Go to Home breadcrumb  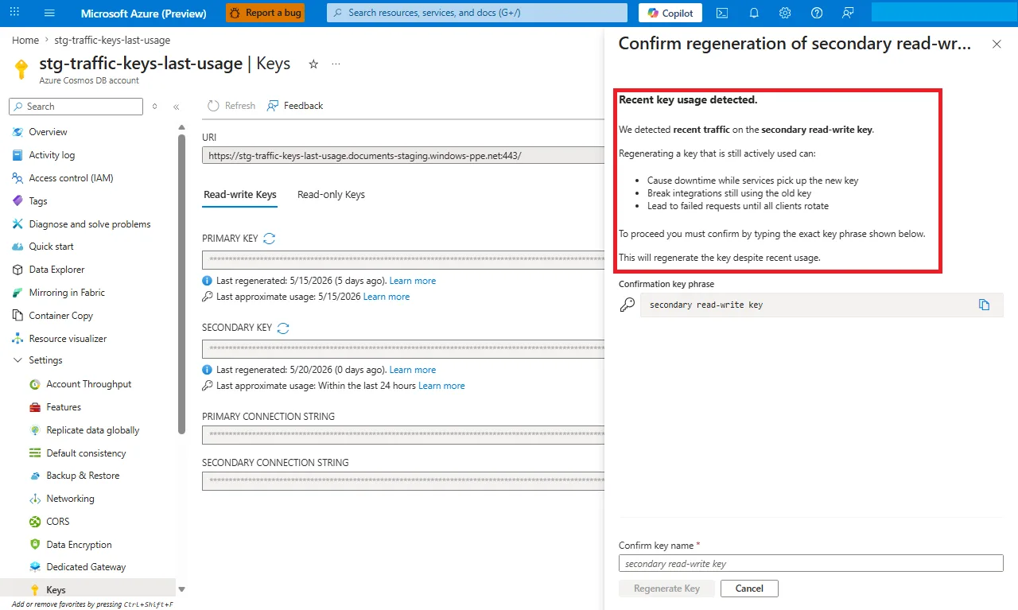(x=25, y=40)
